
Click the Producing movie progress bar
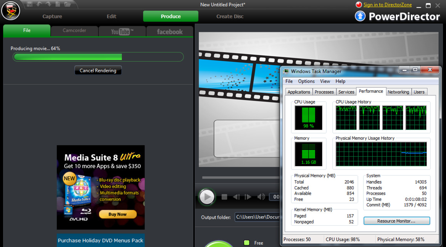click(98, 57)
